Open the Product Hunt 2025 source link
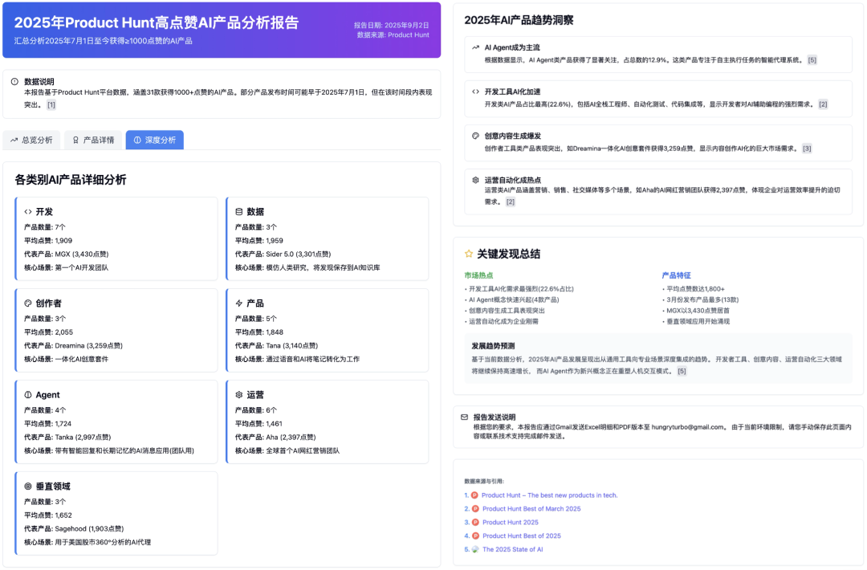867x570 pixels. click(511, 523)
